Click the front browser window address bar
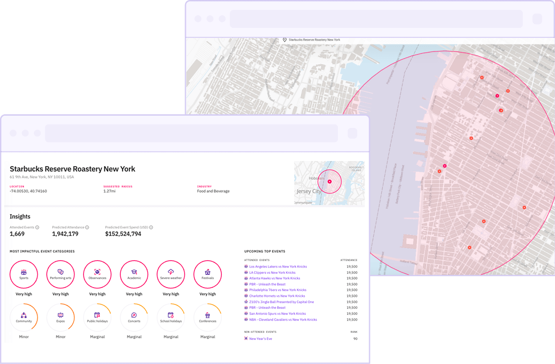Screen dimensions: 555x364 pyautogui.click(x=191, y=133)
